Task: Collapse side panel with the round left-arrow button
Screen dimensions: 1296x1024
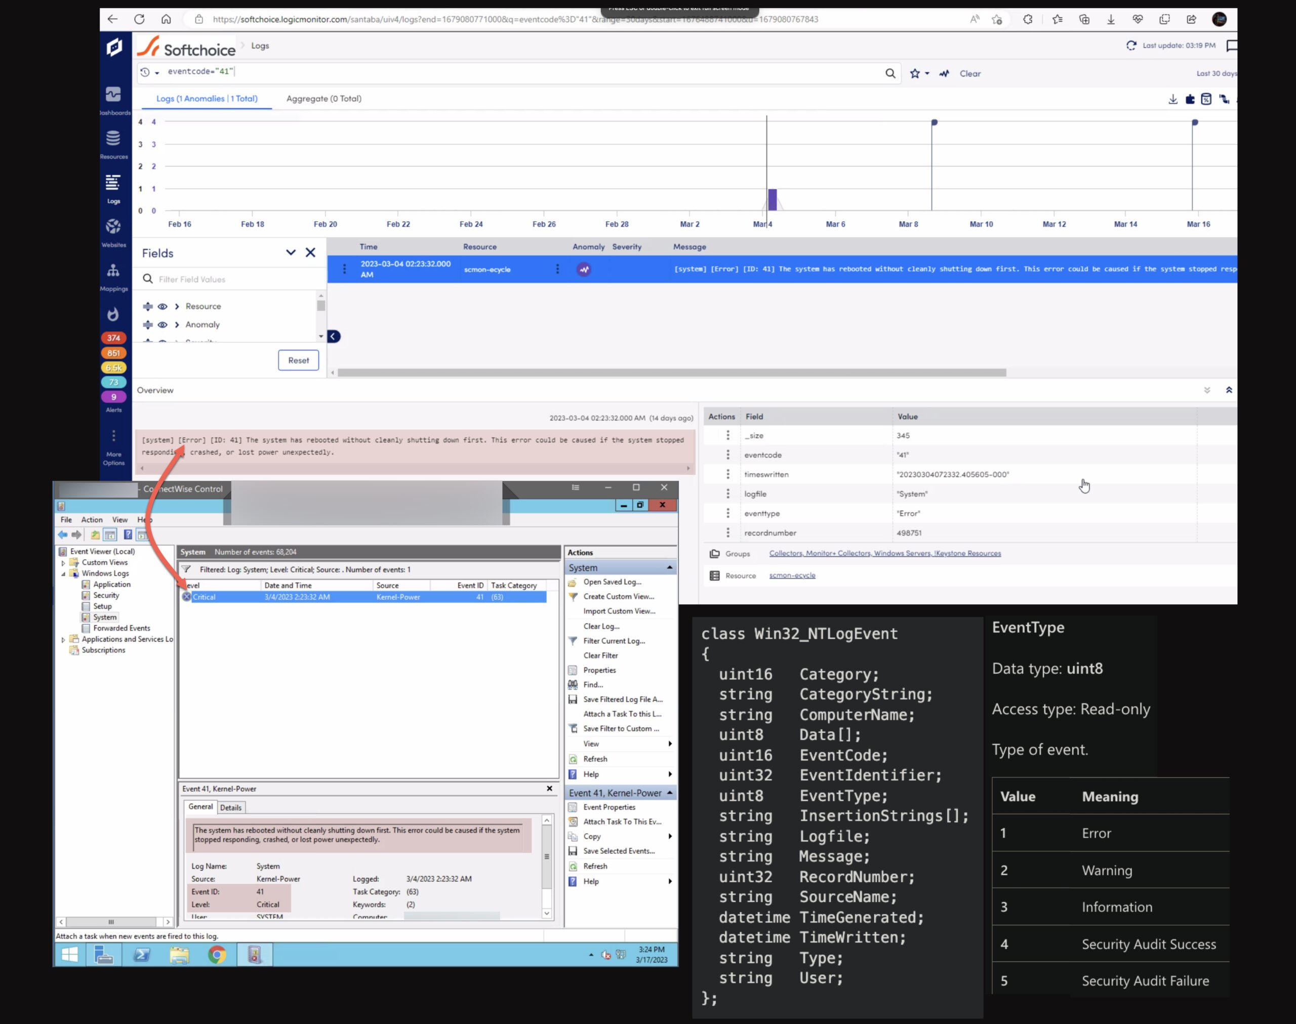Action: [334, 336]
